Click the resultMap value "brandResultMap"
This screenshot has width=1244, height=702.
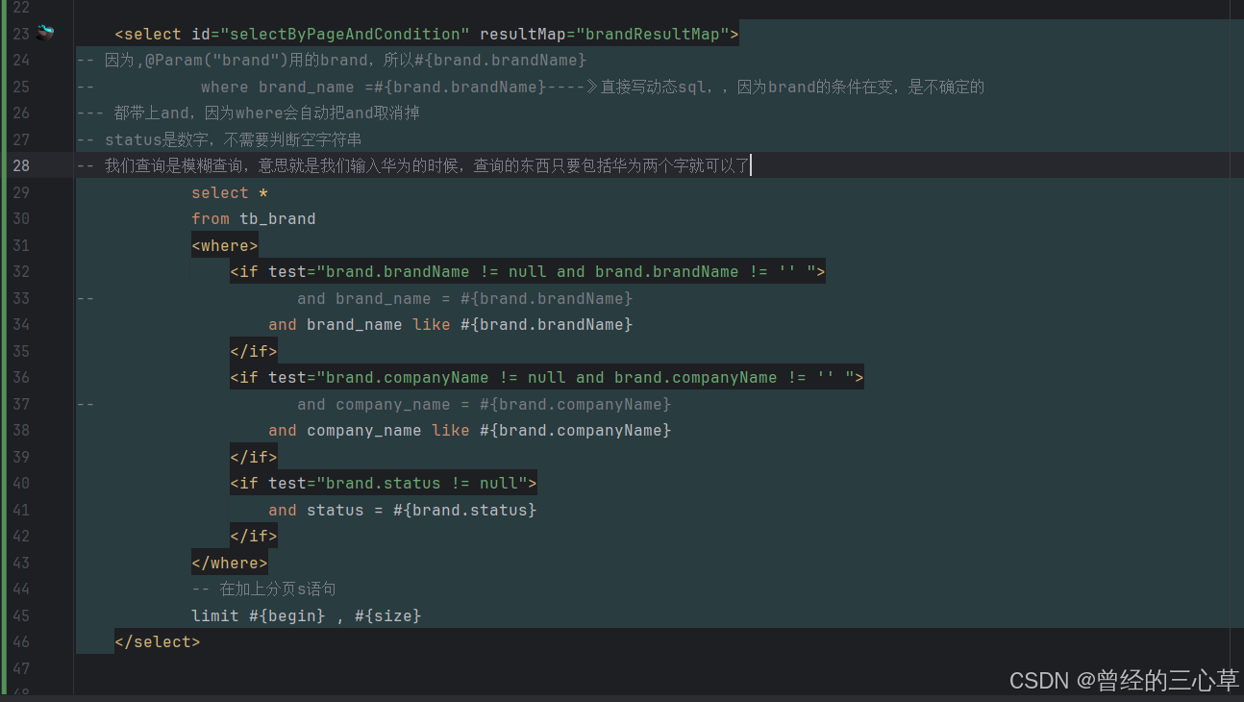[653, 35]
